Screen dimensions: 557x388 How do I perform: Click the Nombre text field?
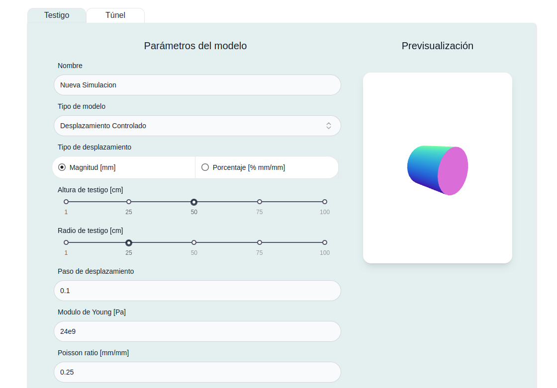[197, 85]
